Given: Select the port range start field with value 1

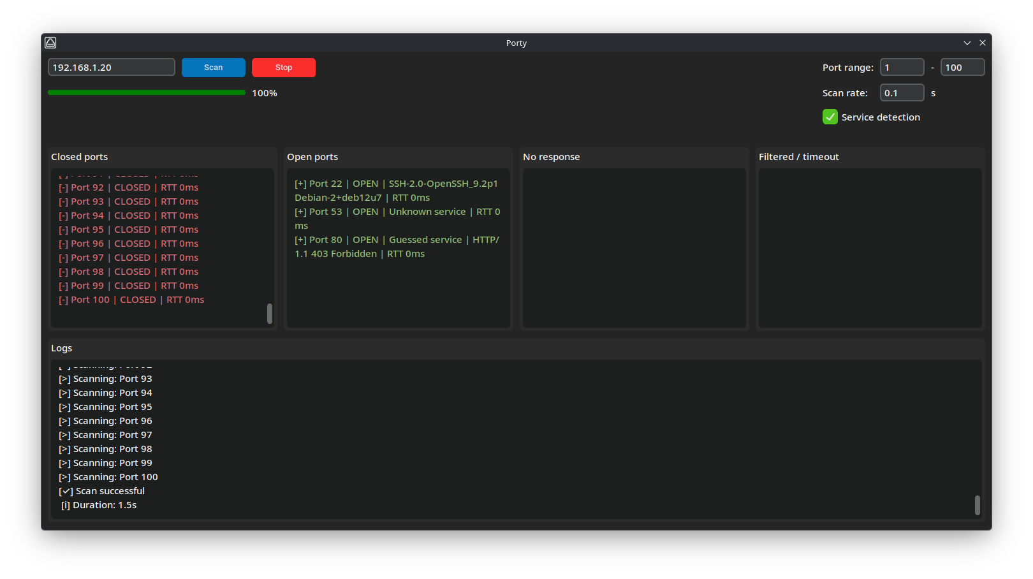Looking at the screenshot, I should [x=902, y=66].
